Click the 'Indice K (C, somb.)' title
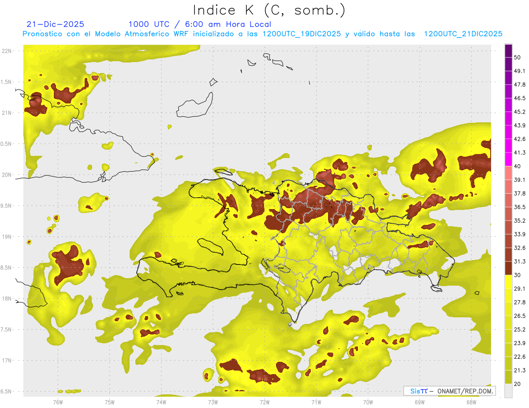 (269, 10)
